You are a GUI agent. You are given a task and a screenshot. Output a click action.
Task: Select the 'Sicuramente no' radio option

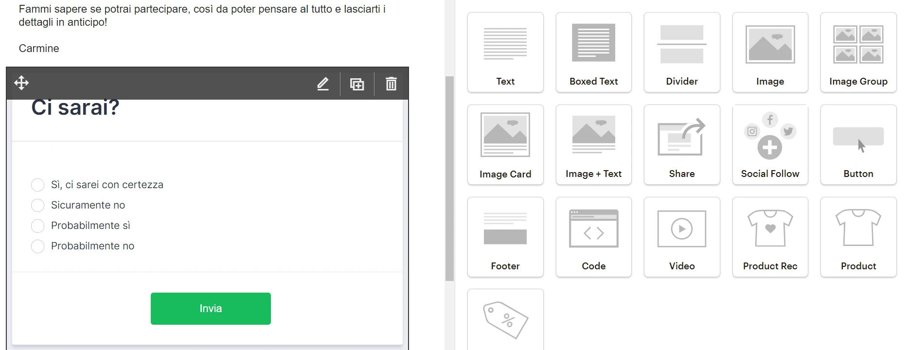click(x=37, y=205)
